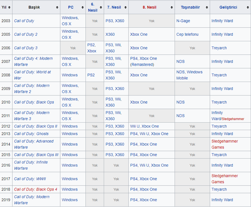This screenshot has height=207, width=251.
Task: Open OS X link in the 2003 row
Action: [x=66, y=24]
